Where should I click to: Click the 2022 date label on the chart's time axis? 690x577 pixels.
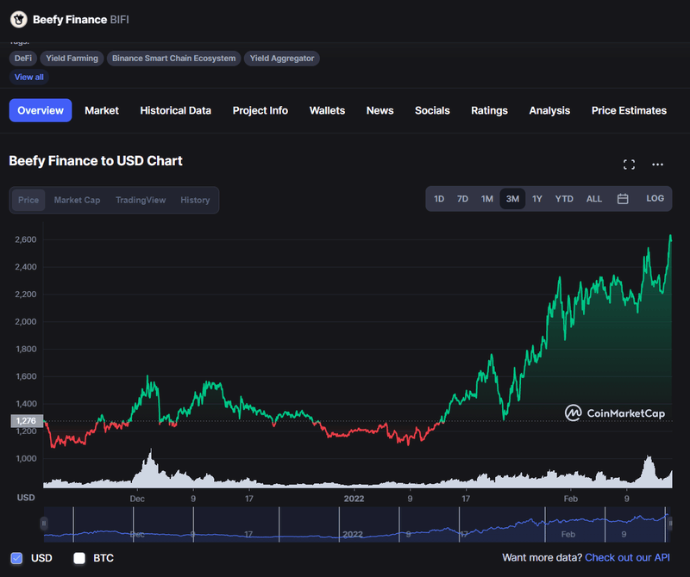[x=354, y=499]
